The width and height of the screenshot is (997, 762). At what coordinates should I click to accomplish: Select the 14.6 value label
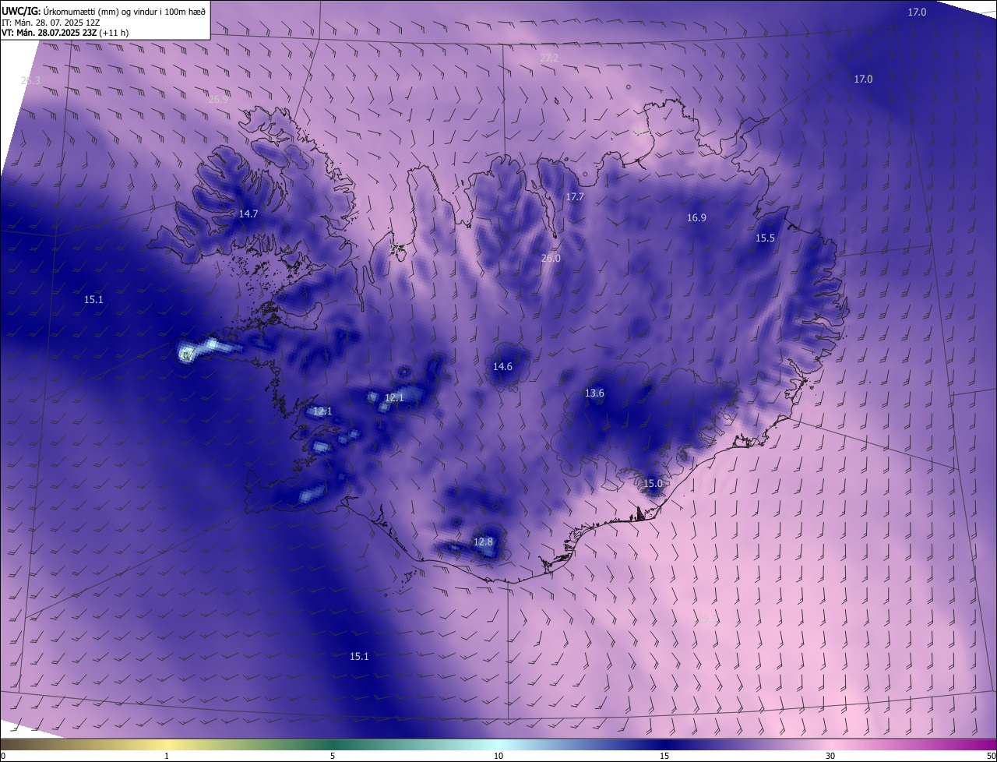click(x=502, y=366)
